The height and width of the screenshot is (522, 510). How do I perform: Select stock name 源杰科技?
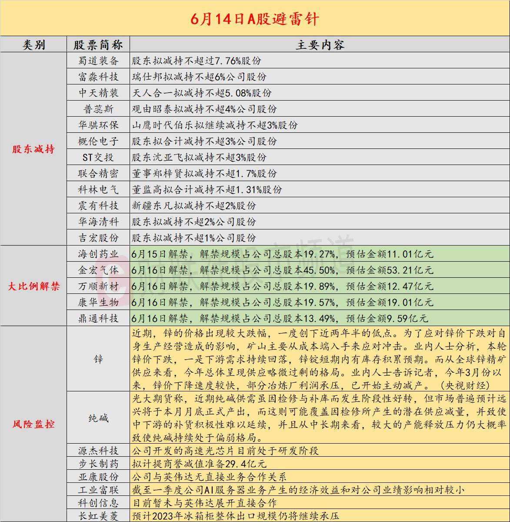coord(98,451)
